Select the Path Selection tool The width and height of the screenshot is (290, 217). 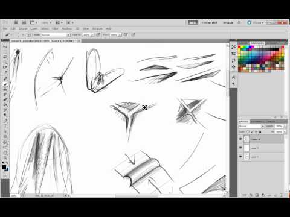coord(5,131)
